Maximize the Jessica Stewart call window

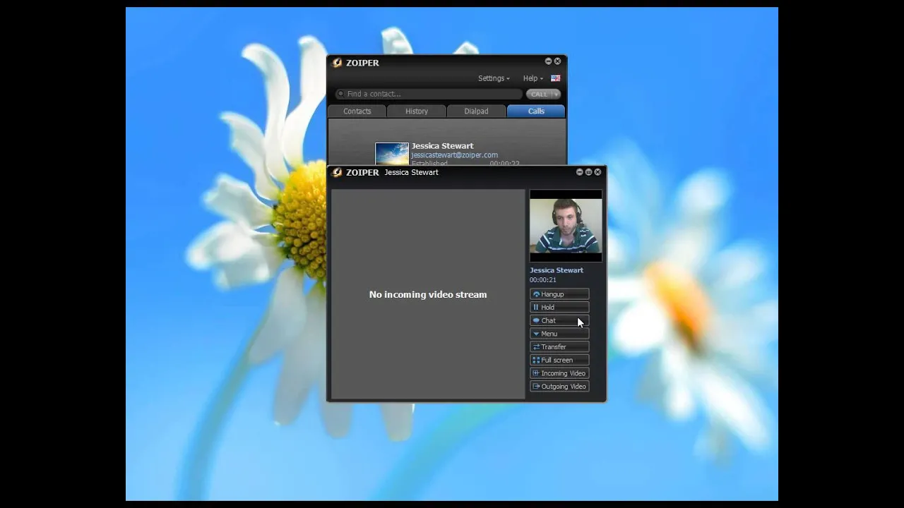[588, 172]
